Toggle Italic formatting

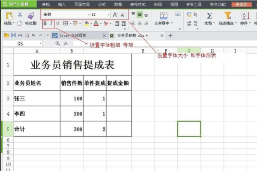(x=51, y=24)
